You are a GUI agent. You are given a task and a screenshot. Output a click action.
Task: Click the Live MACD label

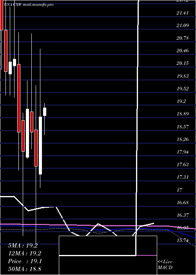[x=165, y=265]
